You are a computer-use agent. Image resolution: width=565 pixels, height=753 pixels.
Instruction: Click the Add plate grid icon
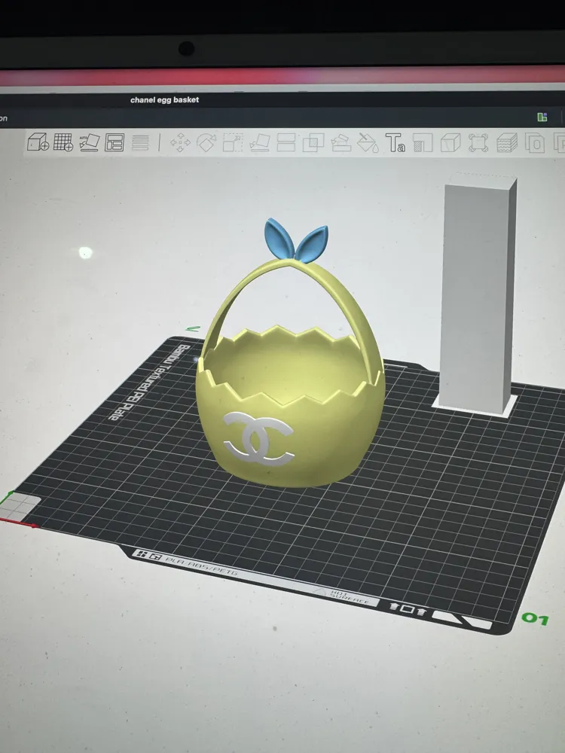coord(63,142)
